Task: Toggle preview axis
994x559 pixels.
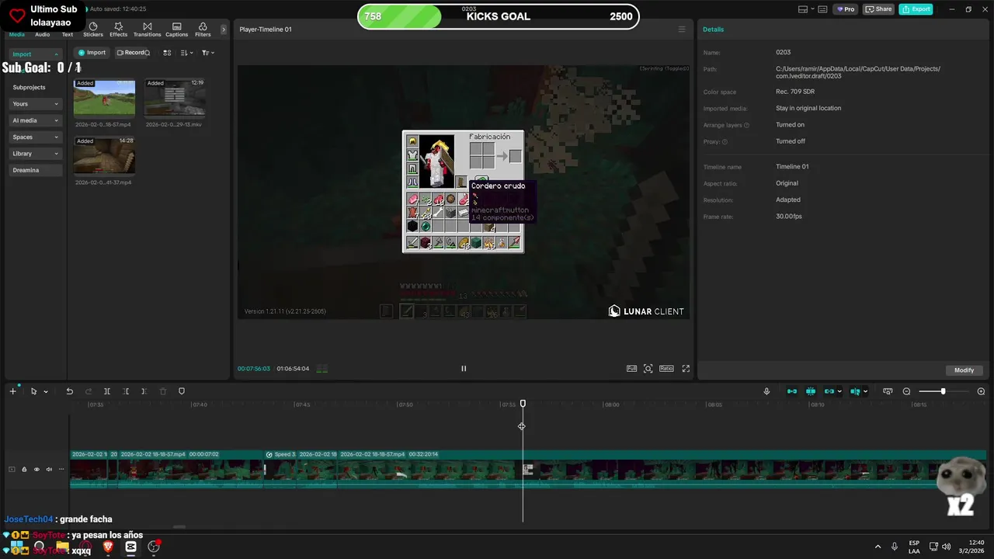Action: coord(854,391)
